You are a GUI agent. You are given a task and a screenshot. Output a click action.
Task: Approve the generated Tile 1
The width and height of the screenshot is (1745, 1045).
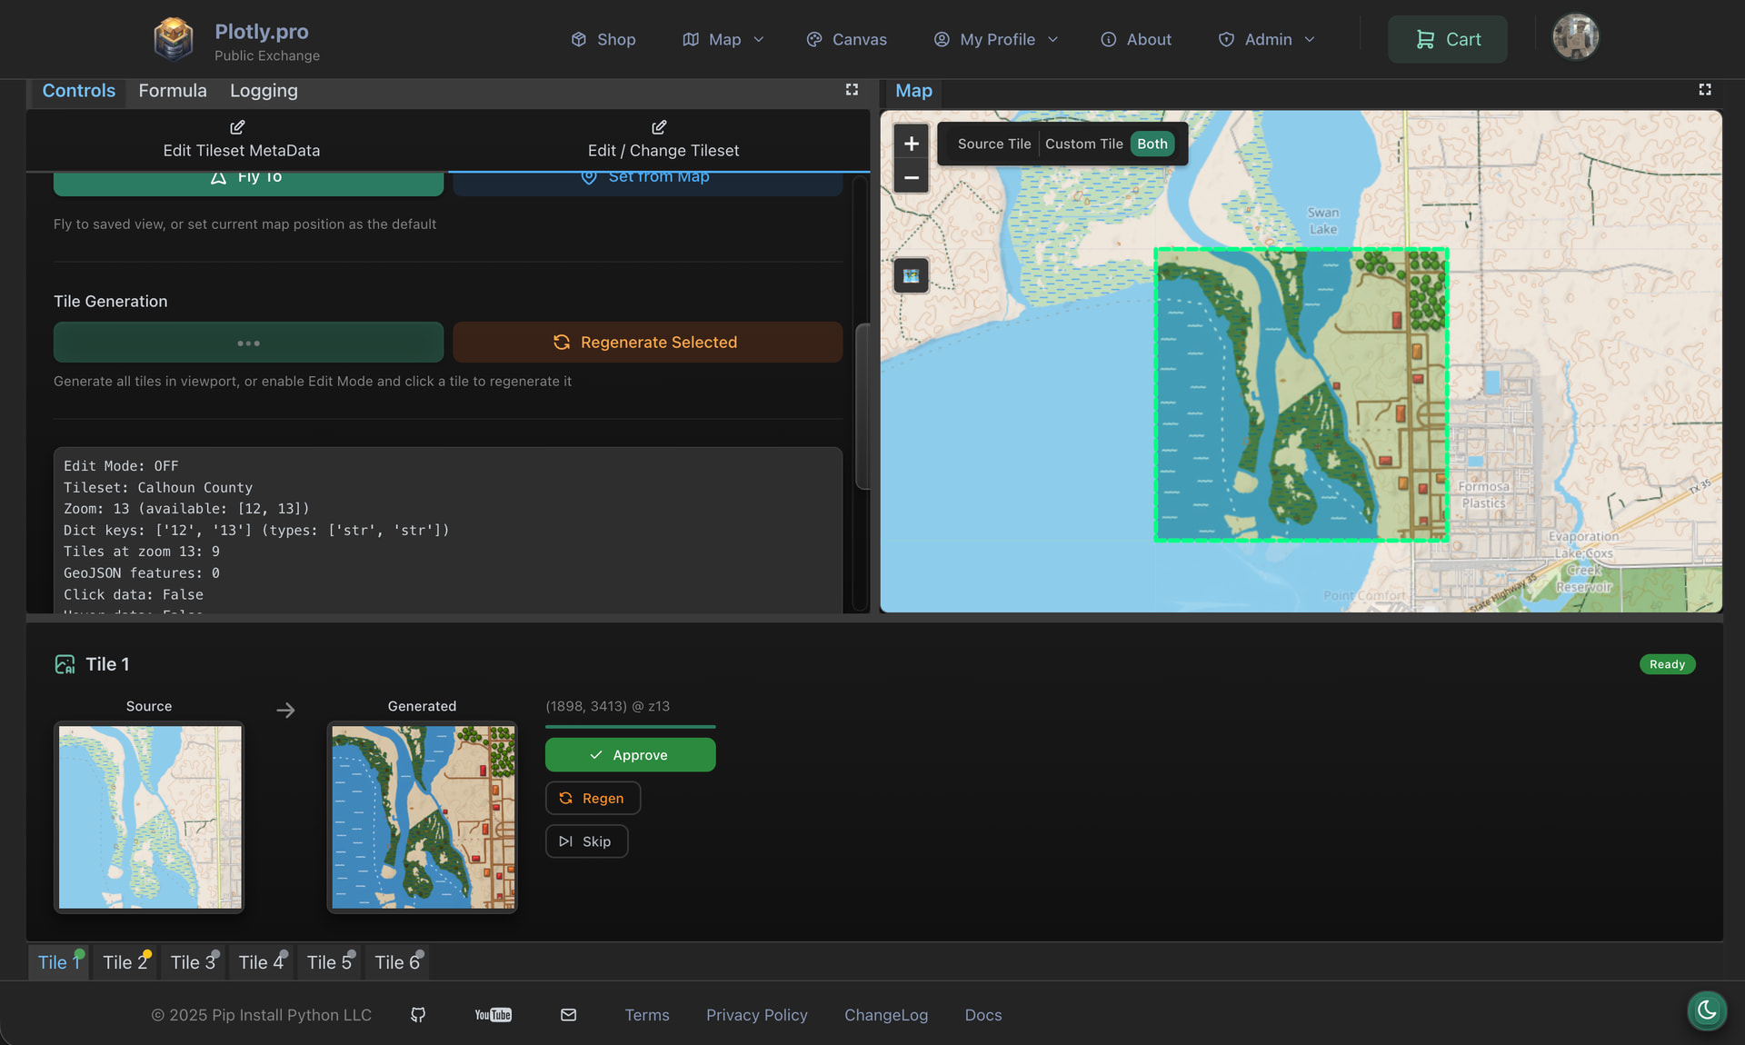(630, 755)
